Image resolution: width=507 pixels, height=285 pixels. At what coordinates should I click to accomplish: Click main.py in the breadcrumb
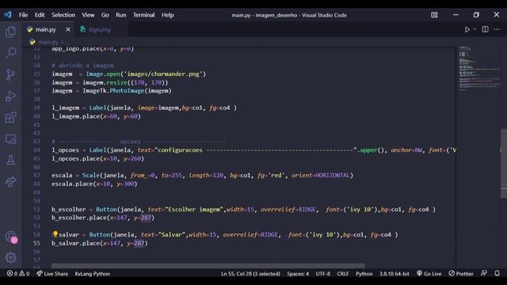point(48,42)
